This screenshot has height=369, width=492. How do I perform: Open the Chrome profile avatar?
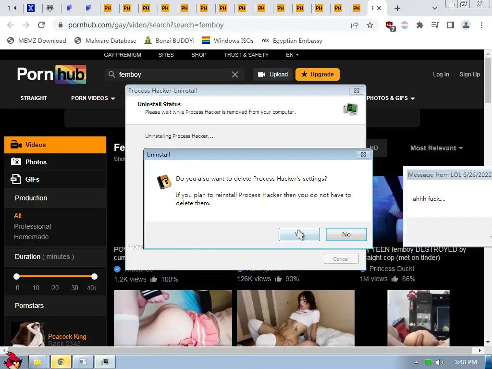click(466, 25)
